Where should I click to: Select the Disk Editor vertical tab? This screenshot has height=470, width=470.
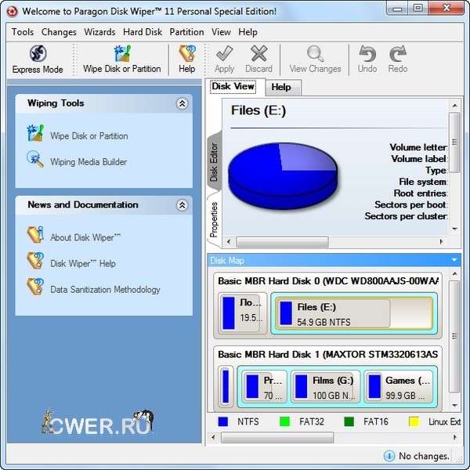pyautogui.click(x=214, y=162)
